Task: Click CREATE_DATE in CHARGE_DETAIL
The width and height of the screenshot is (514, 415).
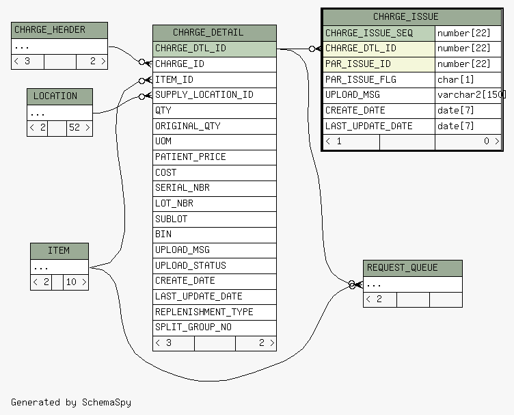Action: 215,282
